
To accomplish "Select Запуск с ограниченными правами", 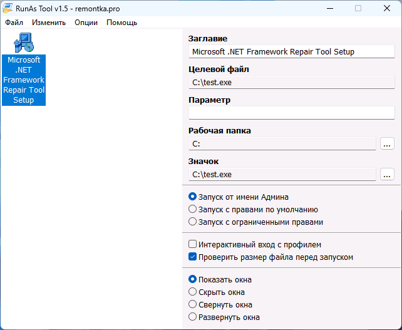I will pyautogui.click(x=193, y=222).
